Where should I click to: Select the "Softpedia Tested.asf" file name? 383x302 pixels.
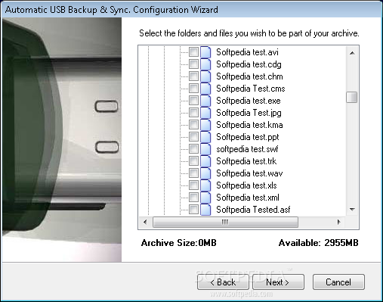[x=253, y=210]
